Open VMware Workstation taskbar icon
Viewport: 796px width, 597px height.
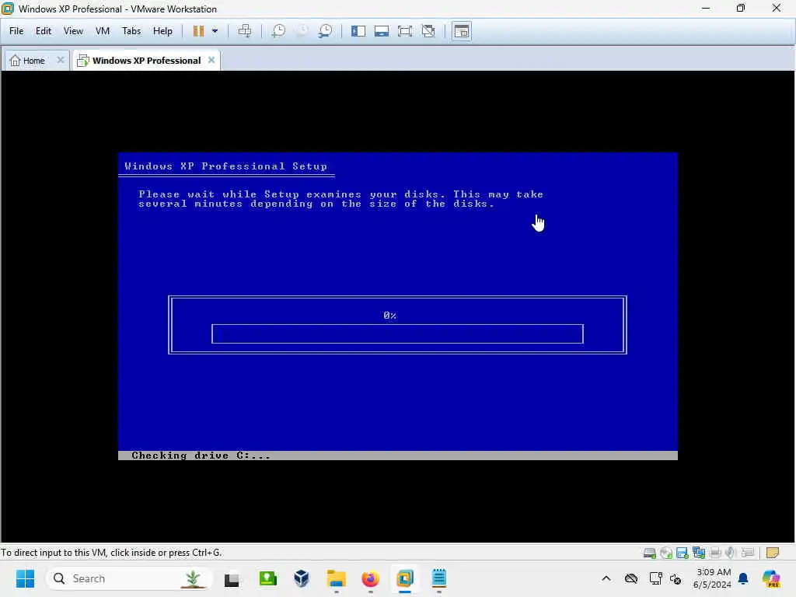click(x=404, y=578)
